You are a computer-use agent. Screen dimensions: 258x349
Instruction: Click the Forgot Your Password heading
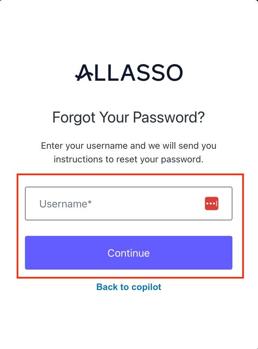coord(129,118)
